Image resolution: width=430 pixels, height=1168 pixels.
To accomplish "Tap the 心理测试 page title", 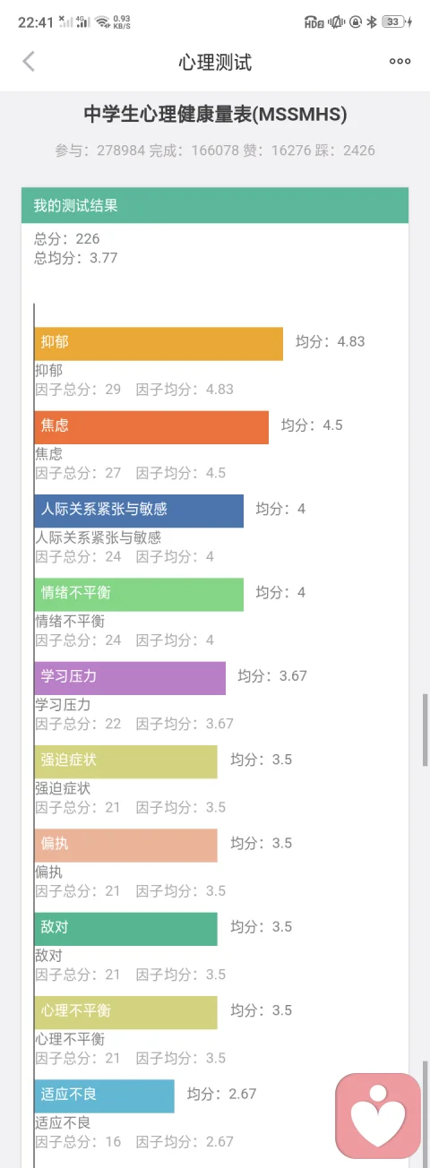I will [215, 62].
